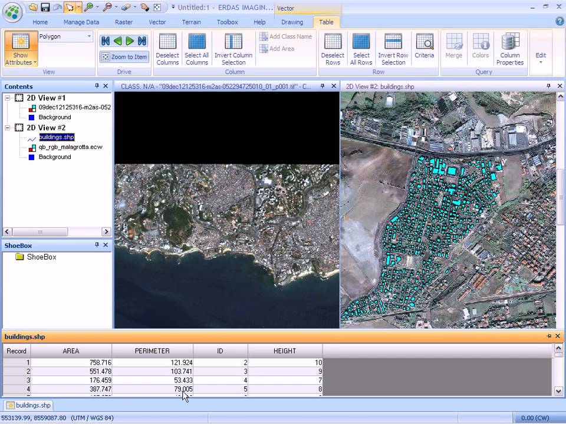This screenshot has width=566, height=424.
Task: Click Invert Column Selection
Action: point(233,49)
